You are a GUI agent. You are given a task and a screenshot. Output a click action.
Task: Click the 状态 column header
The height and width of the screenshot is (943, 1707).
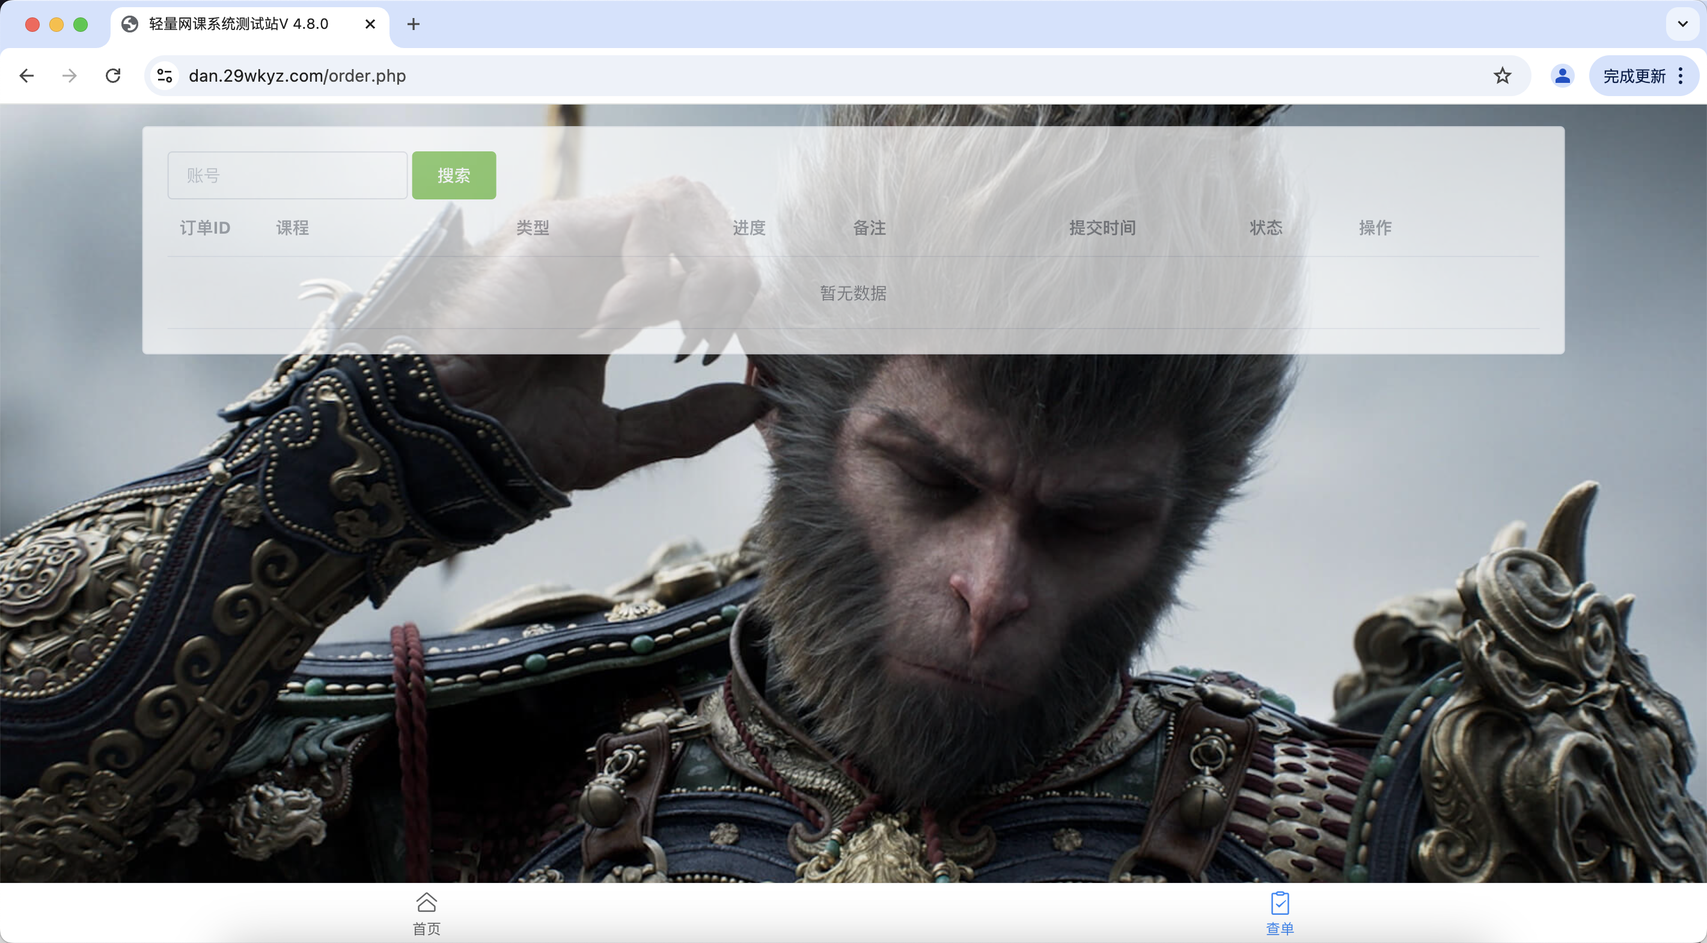pyautogui.click(x=1266, y=228)
